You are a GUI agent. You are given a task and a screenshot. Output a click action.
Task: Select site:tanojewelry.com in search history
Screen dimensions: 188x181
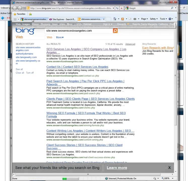point(26,57)
